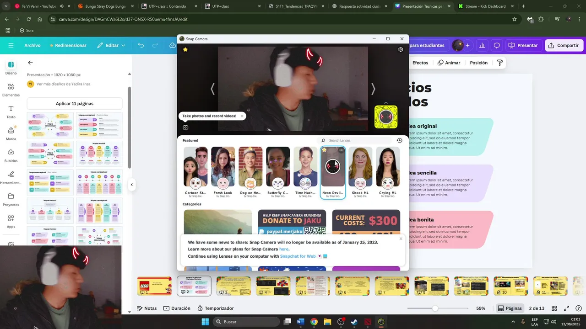Go to the next lens arrow in preview
This screenshot has width=586, height=329.
(373, 89)
